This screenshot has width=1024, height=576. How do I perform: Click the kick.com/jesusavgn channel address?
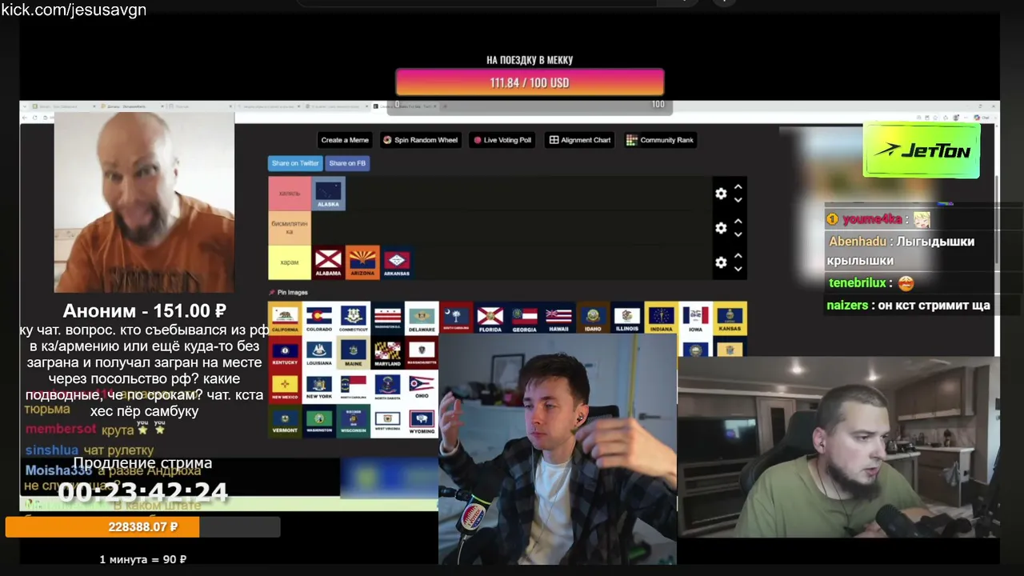click(74, 10)
